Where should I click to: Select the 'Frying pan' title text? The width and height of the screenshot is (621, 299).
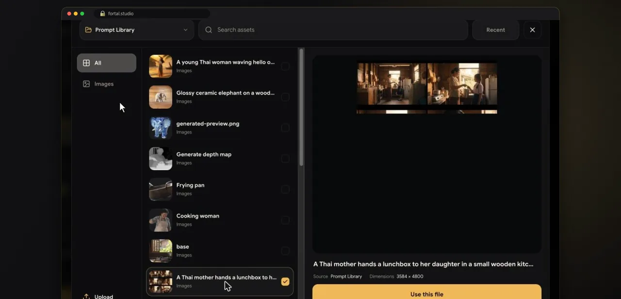tap(190, 185)
